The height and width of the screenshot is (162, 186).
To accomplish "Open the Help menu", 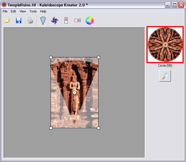I will [43, 11].
